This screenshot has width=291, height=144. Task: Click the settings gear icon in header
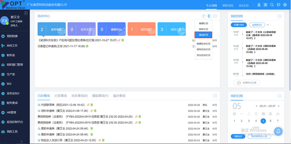pyautogui.click(x=285, y=5)
